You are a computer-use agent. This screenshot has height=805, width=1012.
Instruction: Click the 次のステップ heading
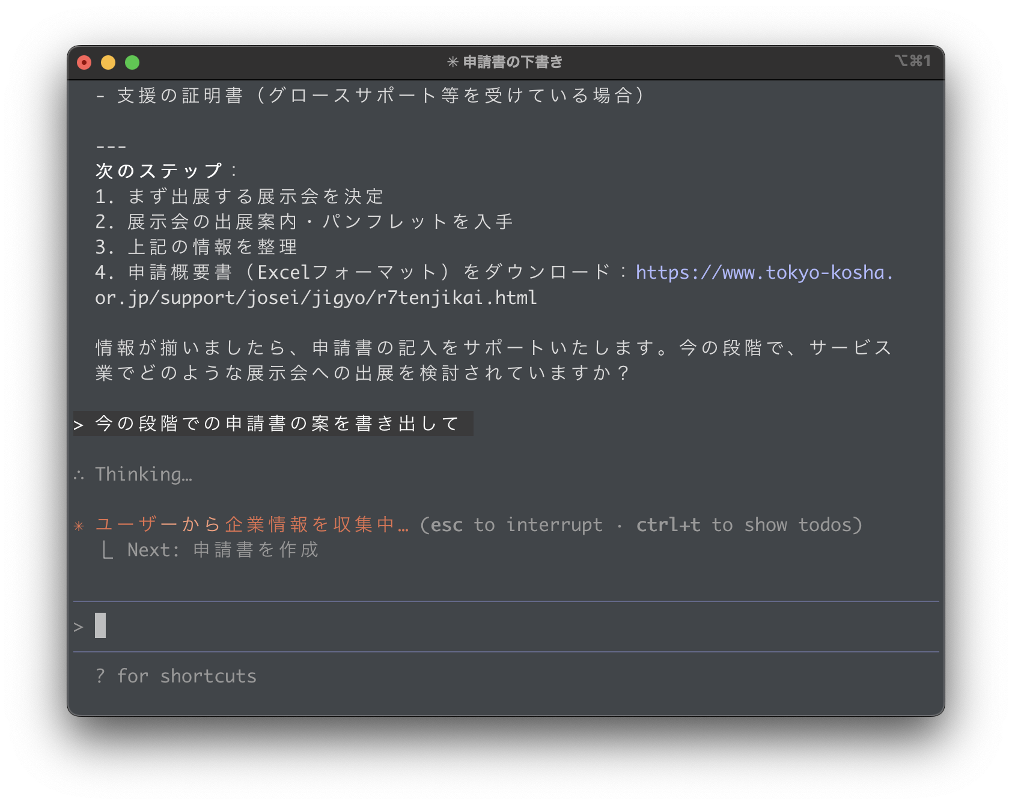(x=159, y=171)
